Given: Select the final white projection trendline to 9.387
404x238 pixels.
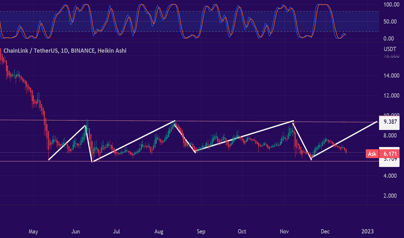Looking at the screenshot, I should click(x=345, y=139).
